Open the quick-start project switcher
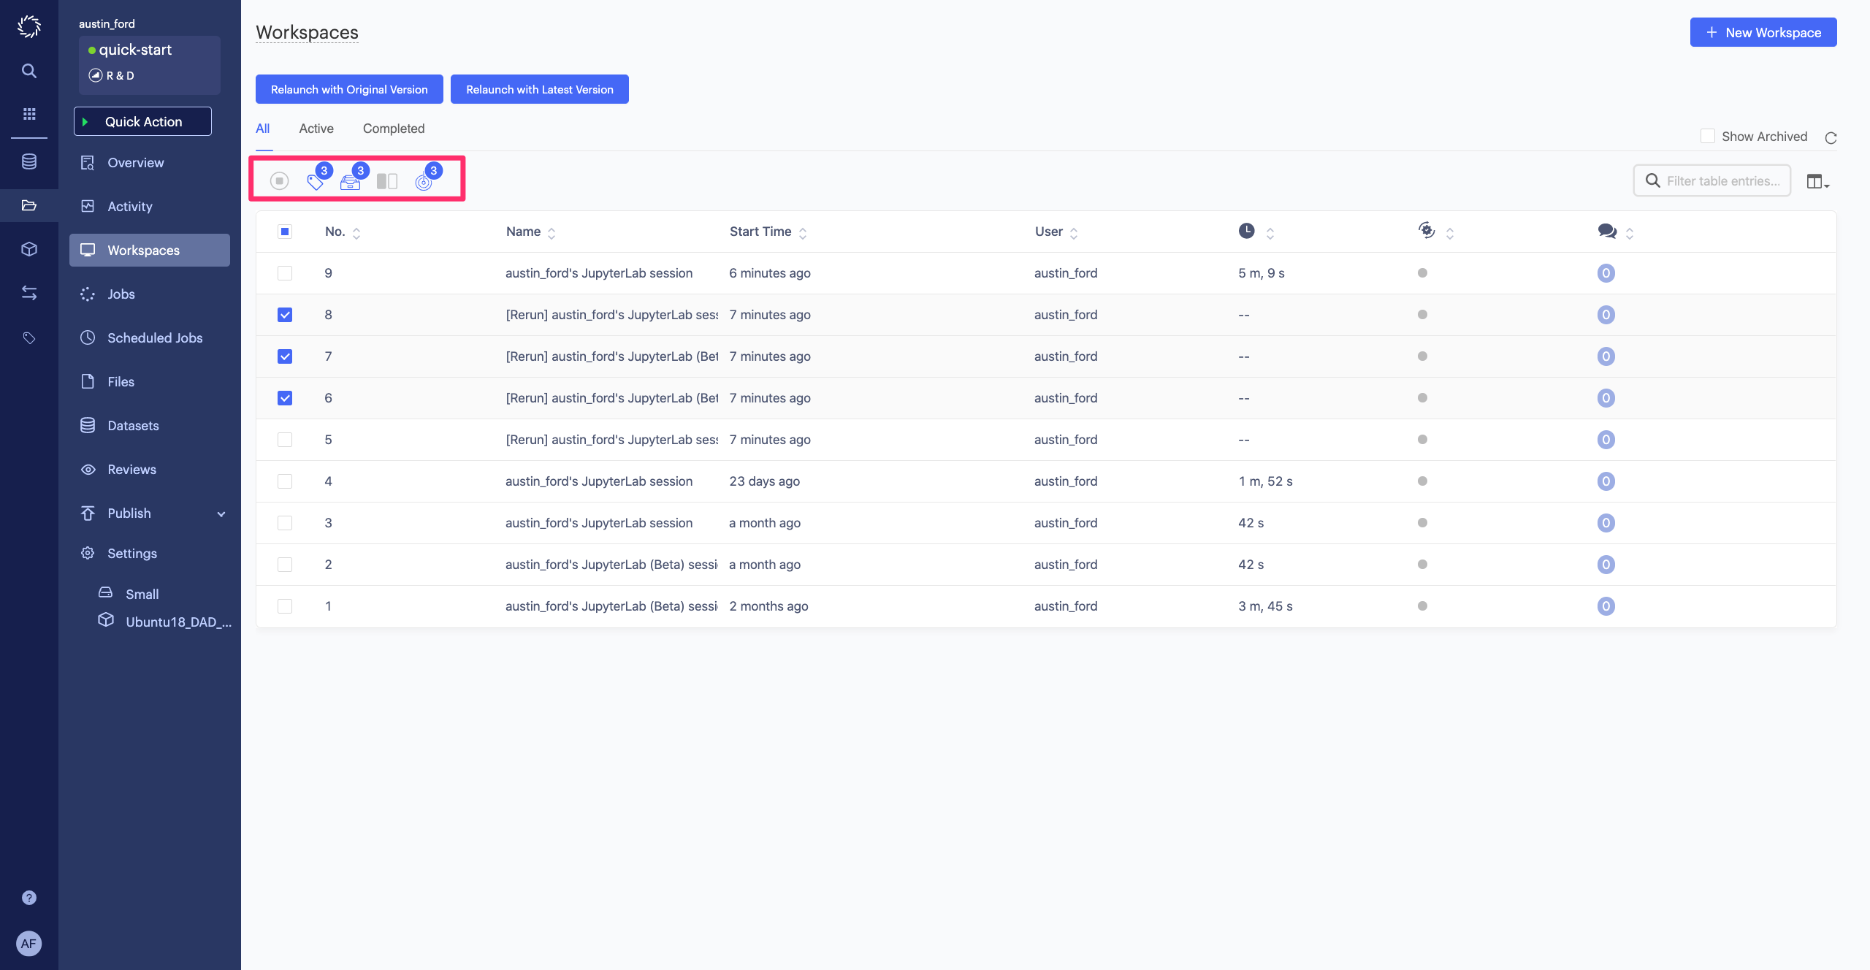The height and width of the screenshot is (970, 1870). (x=150, y=64)
